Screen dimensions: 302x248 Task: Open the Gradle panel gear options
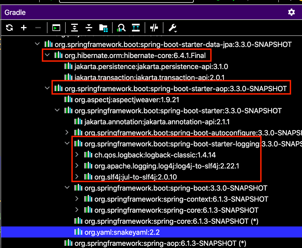point(292,12)
